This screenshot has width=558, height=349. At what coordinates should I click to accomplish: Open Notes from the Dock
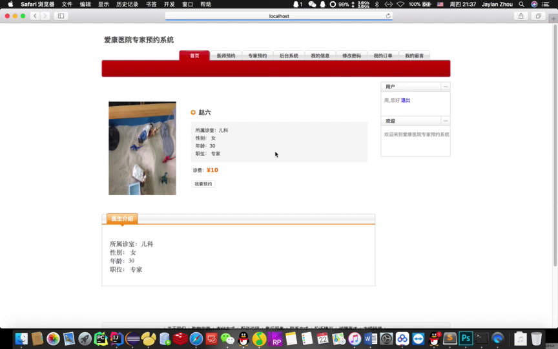[291, 339]
